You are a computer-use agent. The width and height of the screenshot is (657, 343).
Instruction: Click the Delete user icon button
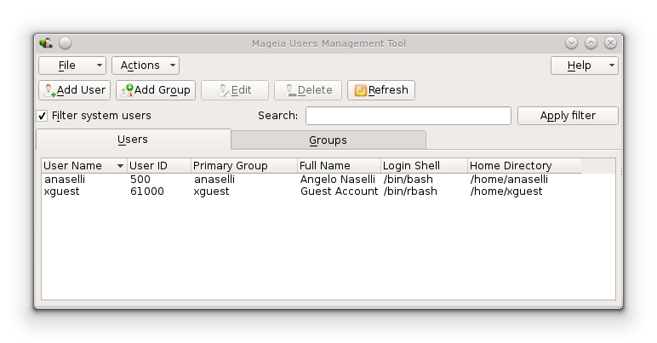pyautogui.click(x=308, y=90)
